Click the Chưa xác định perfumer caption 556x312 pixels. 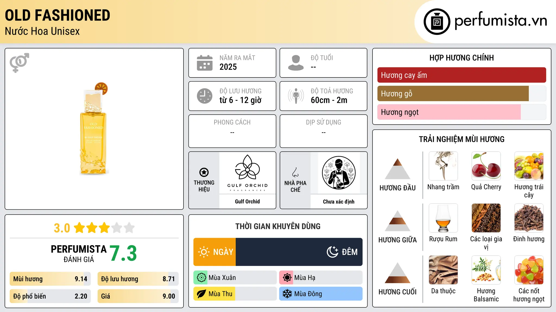pos(339,201)
